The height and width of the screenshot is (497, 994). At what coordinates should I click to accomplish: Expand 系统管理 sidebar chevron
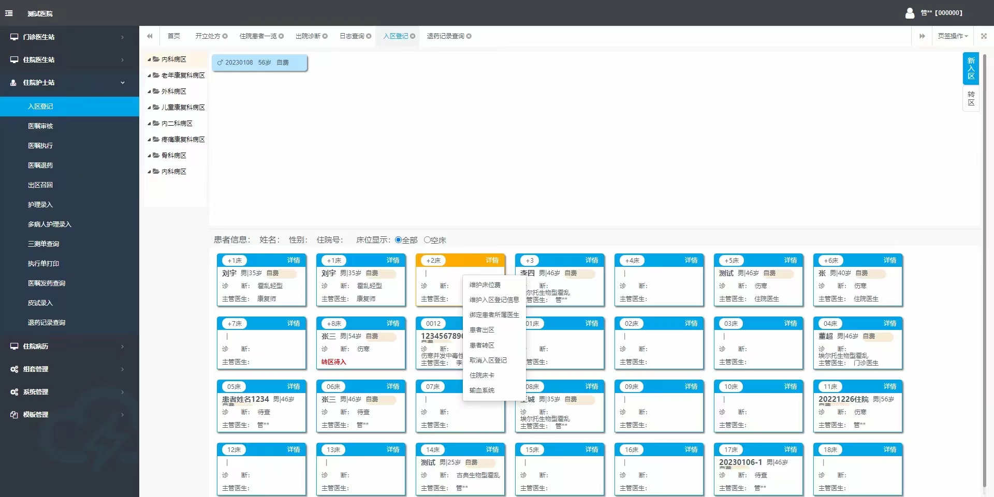123,392
